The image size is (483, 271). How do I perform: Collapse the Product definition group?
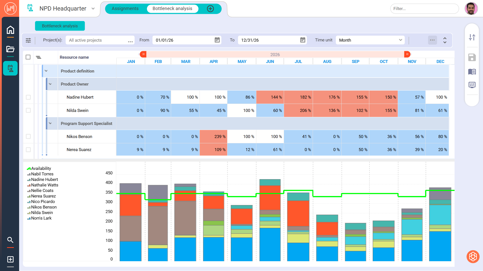[46, 71]
